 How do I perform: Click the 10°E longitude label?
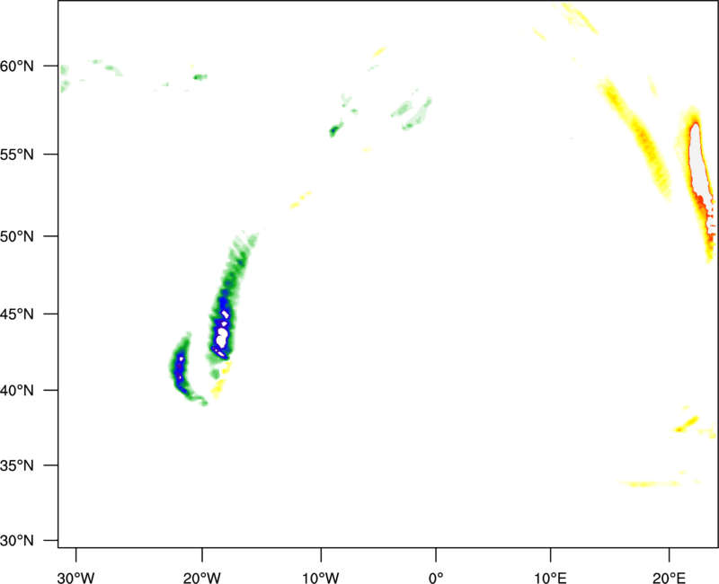[x=550, y=578]
